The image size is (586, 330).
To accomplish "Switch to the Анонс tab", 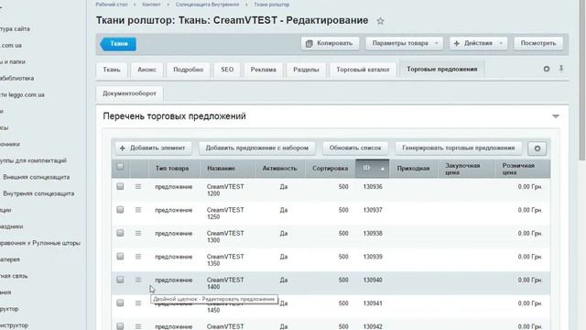I will click(146, 70).
